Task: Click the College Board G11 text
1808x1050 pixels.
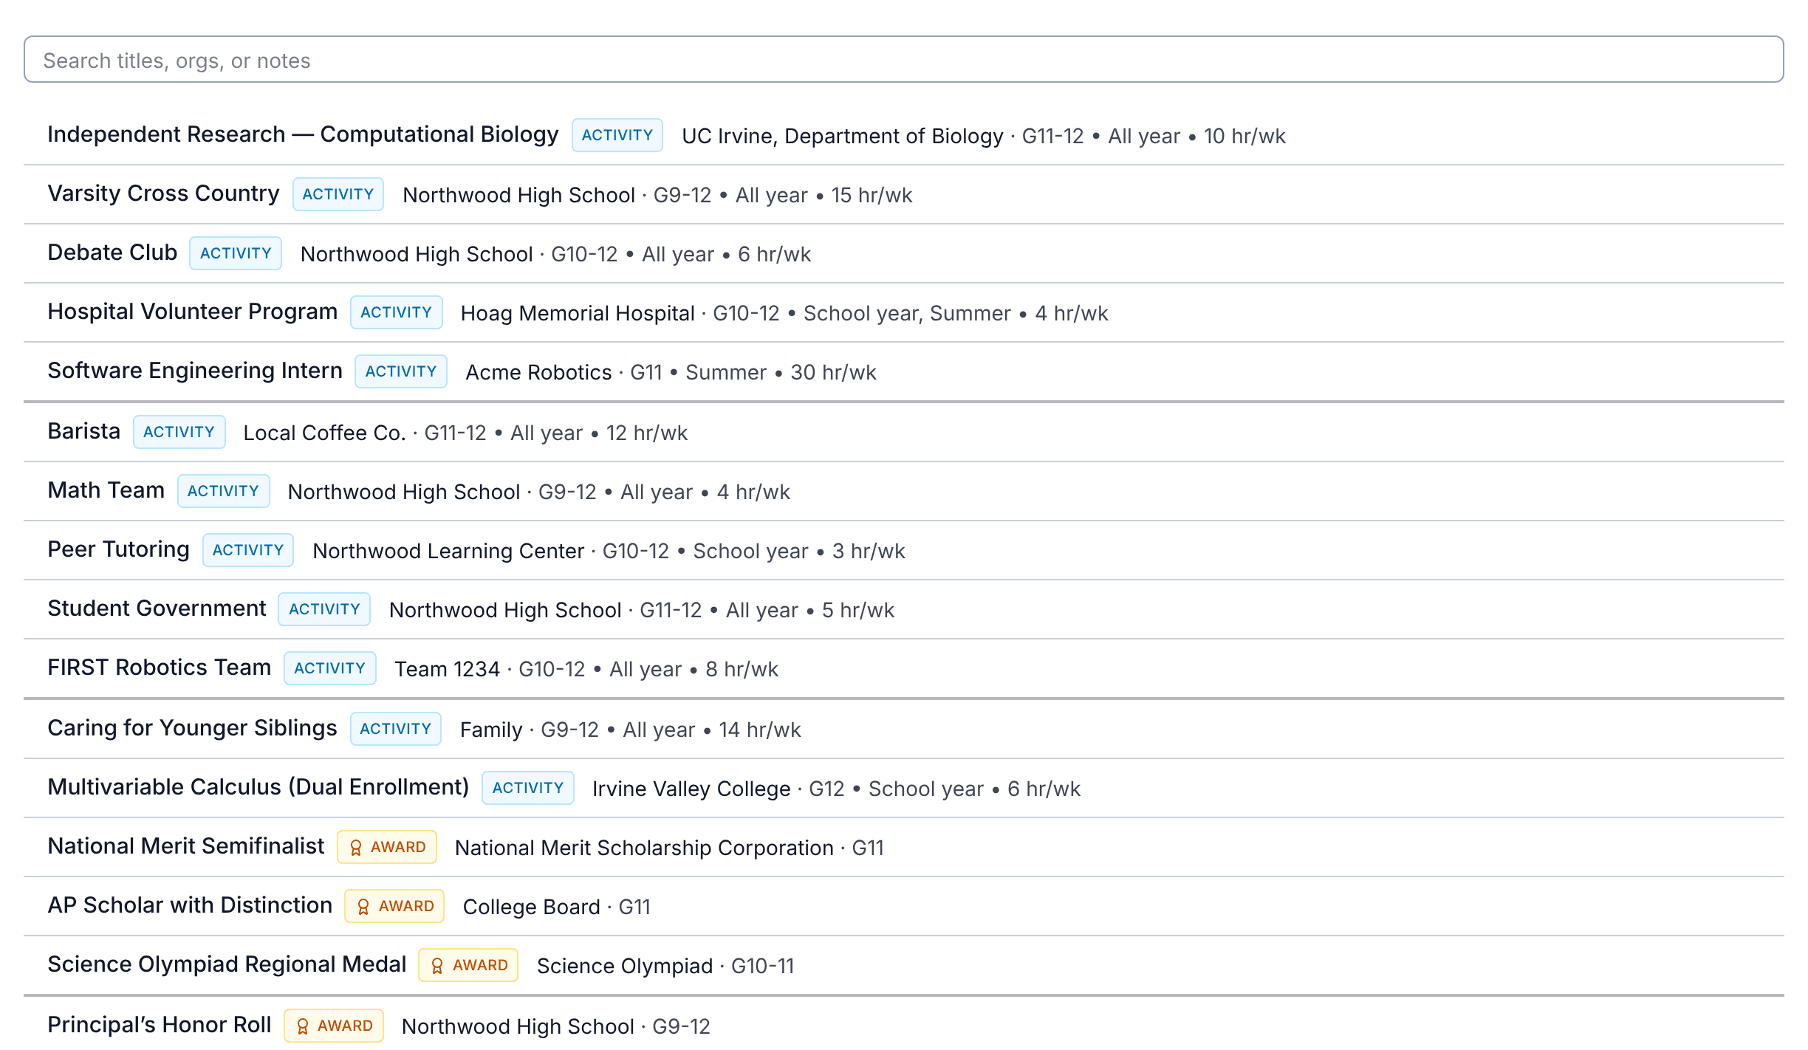Action: click(556, 907)
